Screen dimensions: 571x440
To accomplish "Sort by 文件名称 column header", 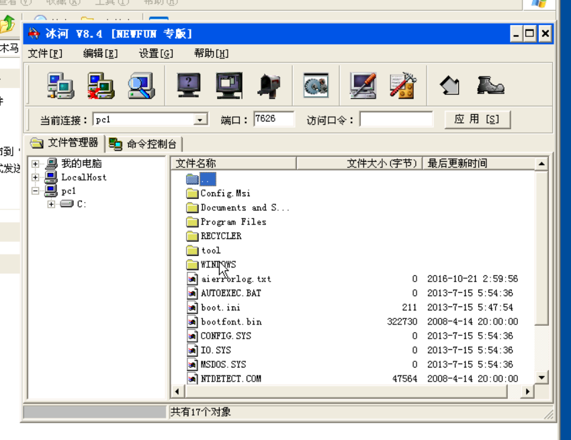I will click(x=233, y=163).
